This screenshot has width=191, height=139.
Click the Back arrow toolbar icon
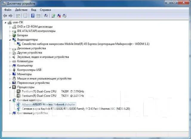click(x=5, y=16)
